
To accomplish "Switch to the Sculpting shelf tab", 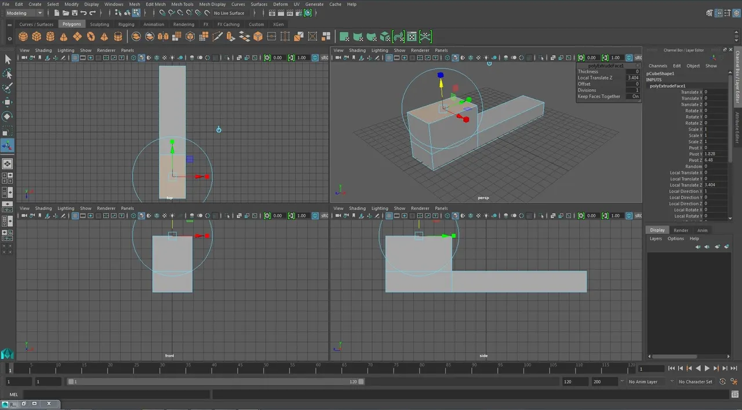I will (99, 24).
